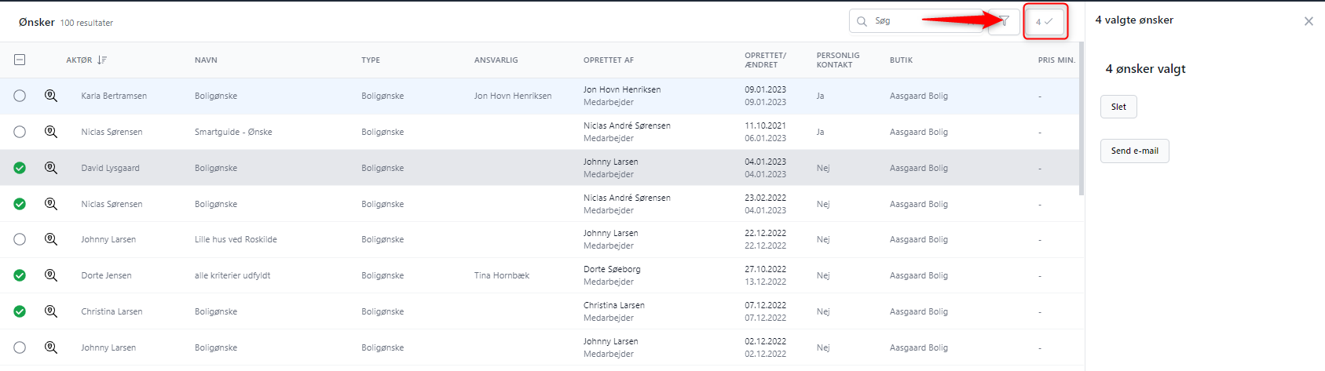This screenshot has height=371, width=1325.
Task: Sort by the Aktør column arrow
Action: click(x=102, y=60)
